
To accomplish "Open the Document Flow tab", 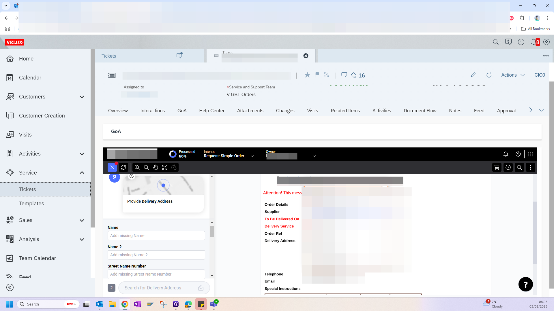I will pos(420,111).
